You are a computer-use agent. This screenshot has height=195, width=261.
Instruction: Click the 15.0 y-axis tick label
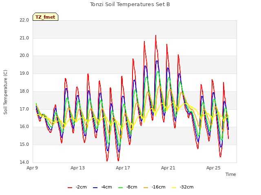coord(24,145)
